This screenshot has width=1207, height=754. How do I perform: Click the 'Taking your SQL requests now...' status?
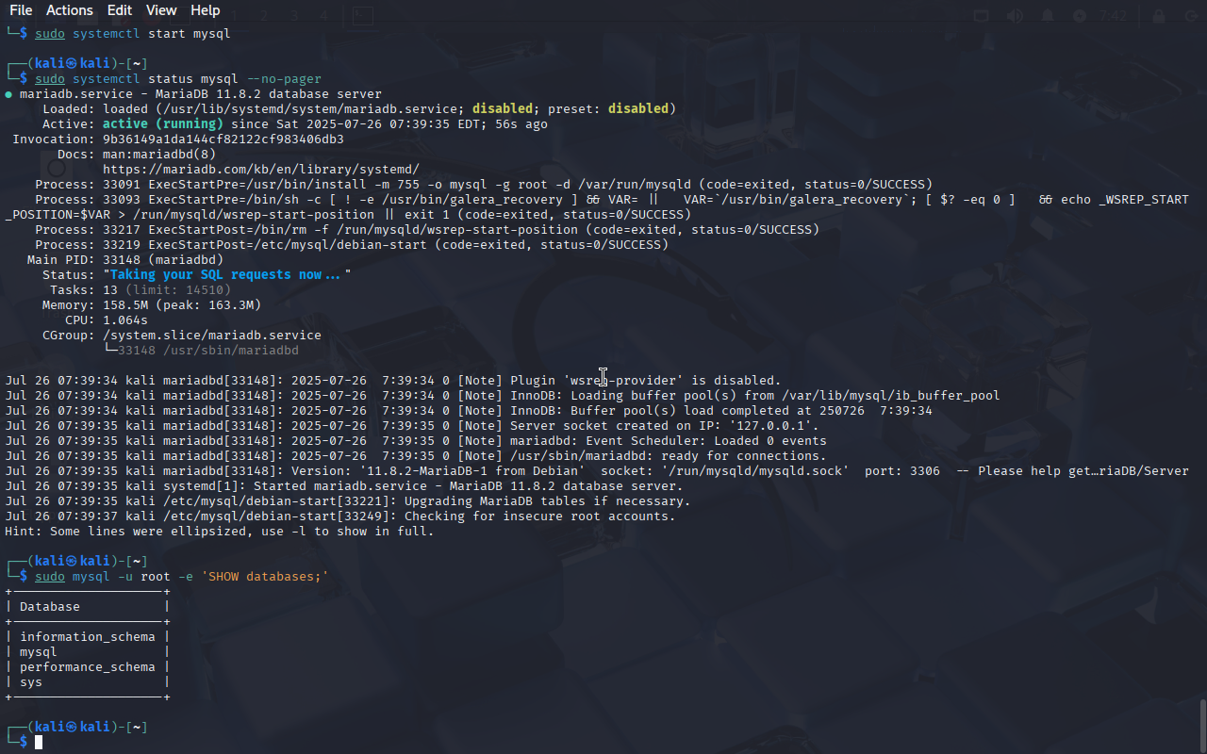pyautogui.click(x=227, y=275)
